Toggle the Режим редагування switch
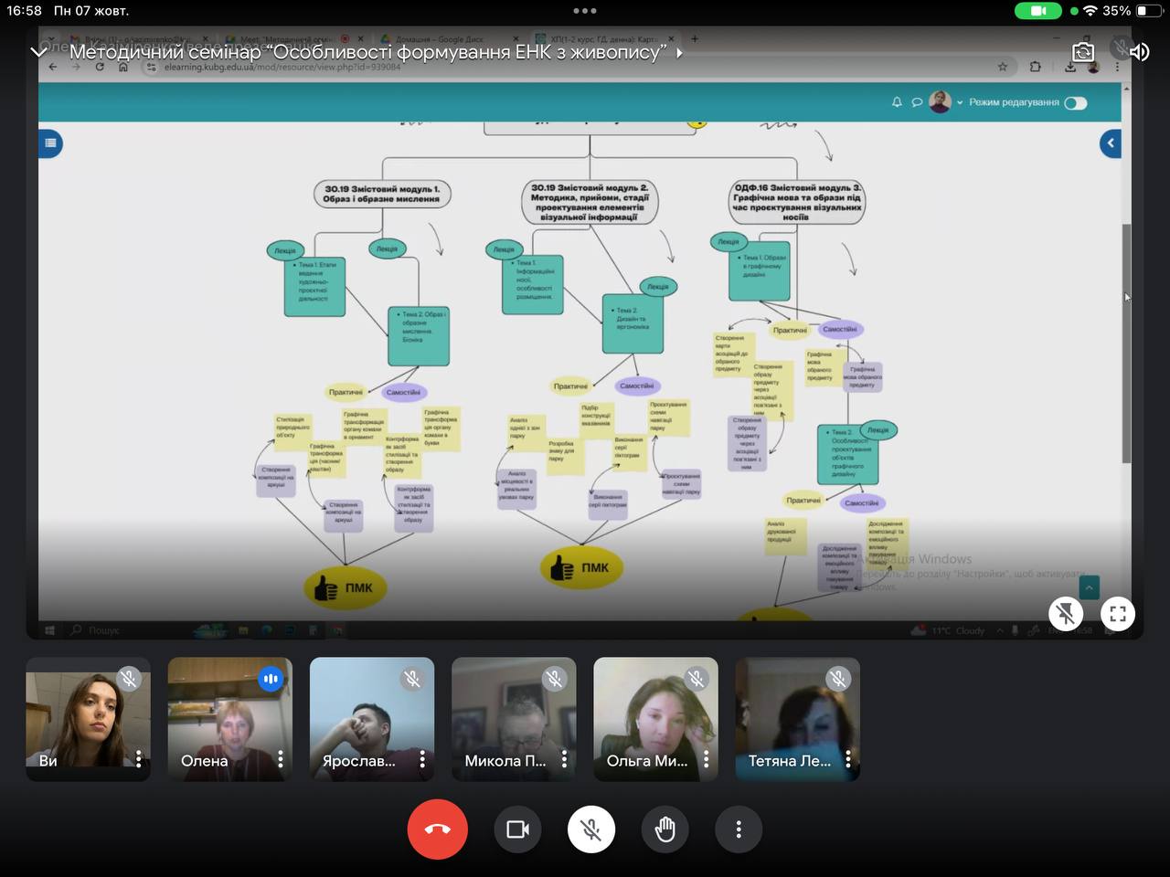 [1076, 102]
